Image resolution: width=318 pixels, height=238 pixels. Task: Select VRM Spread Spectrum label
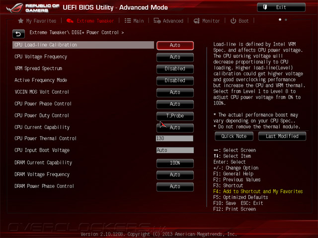pos(38,68)
